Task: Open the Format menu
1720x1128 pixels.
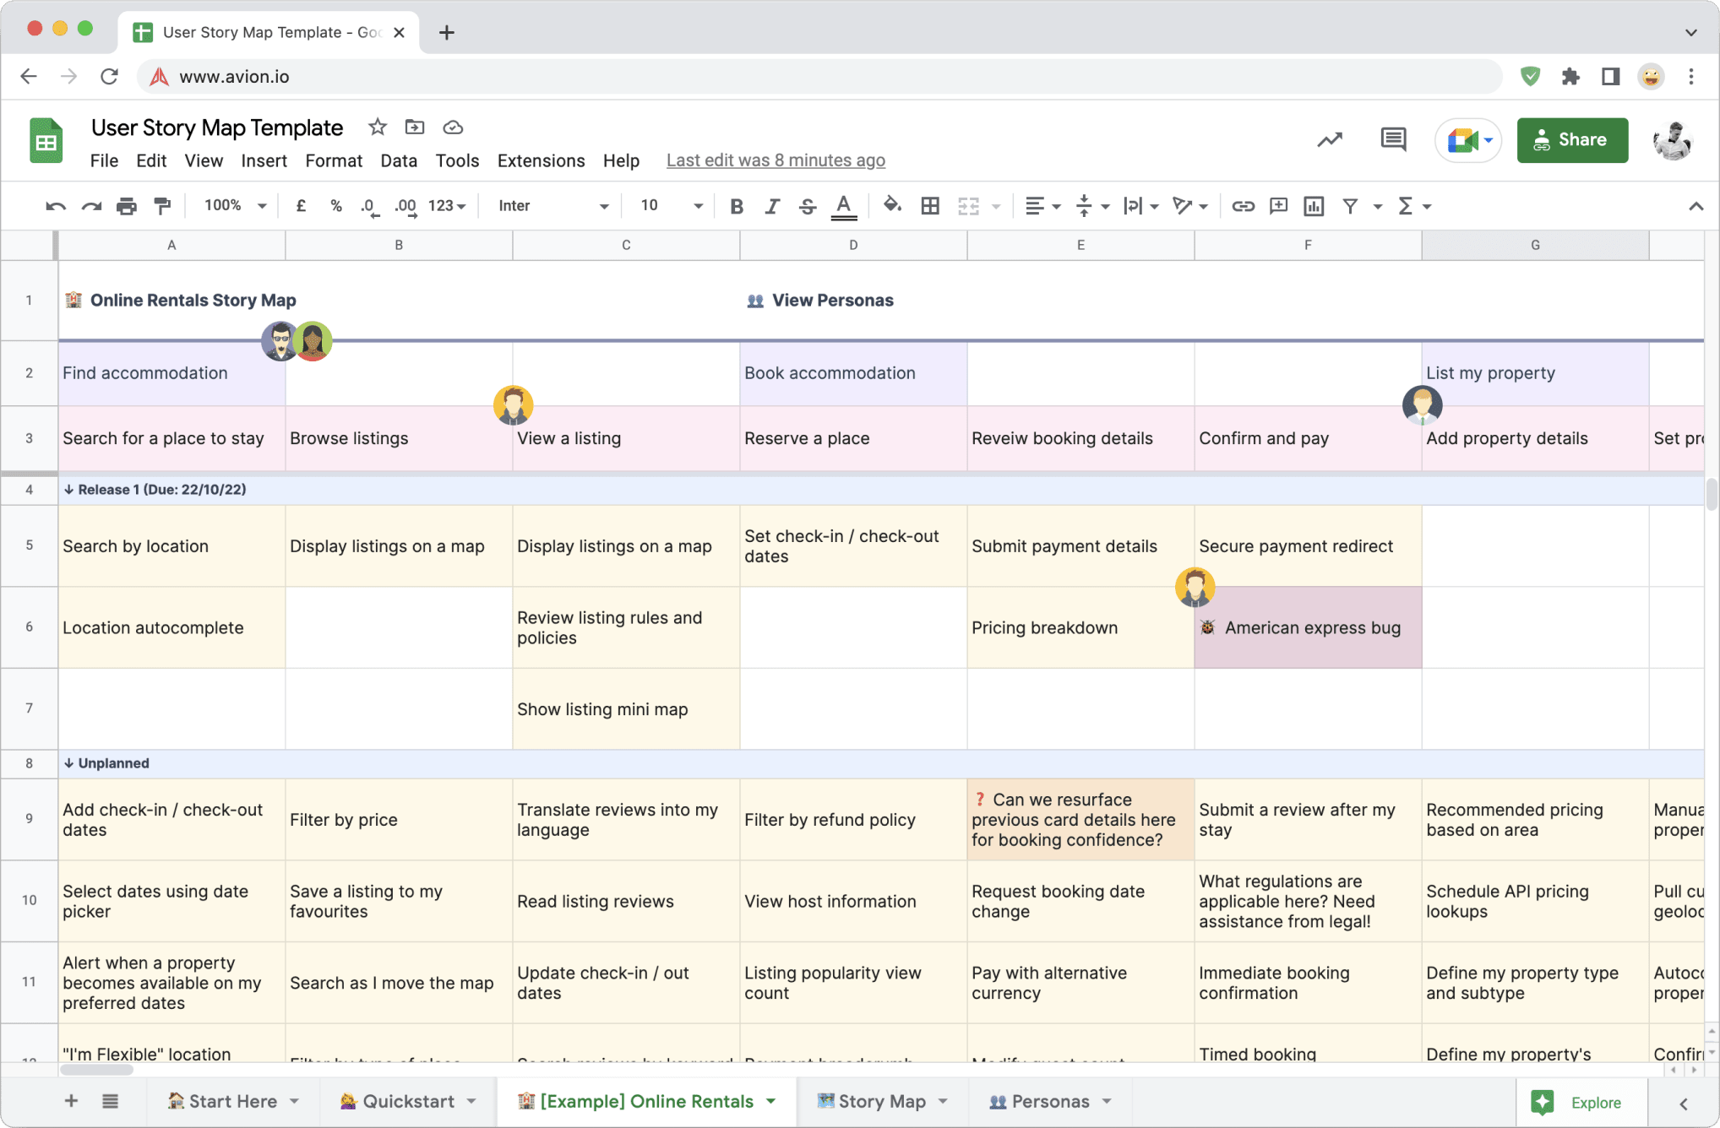Action: coord(330,160)
